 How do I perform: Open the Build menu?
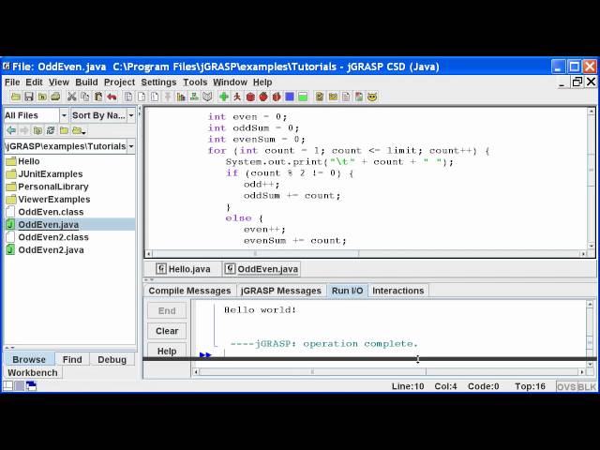click(x=86, y=82)
